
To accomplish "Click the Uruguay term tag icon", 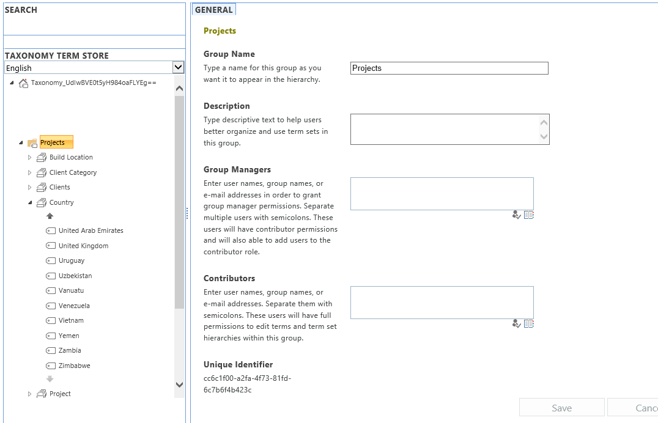I will pyautogui.click(x=51, y=261).
